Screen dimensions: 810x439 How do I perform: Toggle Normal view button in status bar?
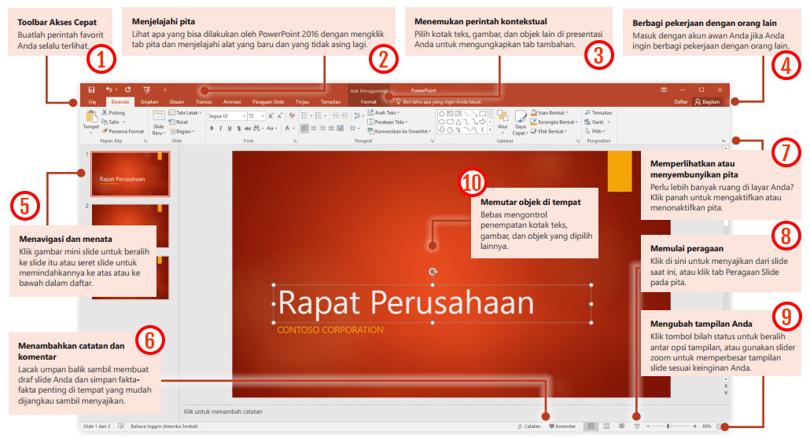click(591, 426)
